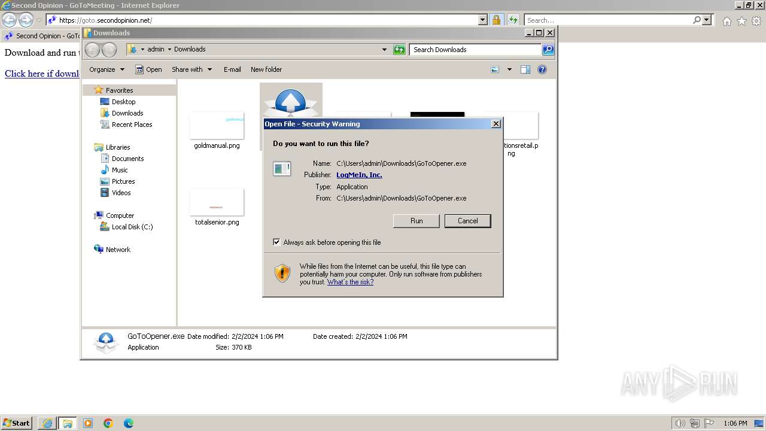Change view using the views icon

tap(495, 69)
